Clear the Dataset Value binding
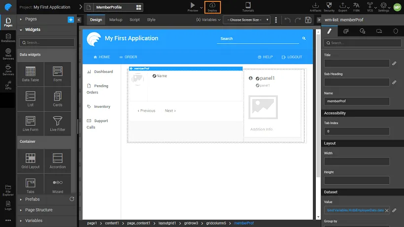 387,210
